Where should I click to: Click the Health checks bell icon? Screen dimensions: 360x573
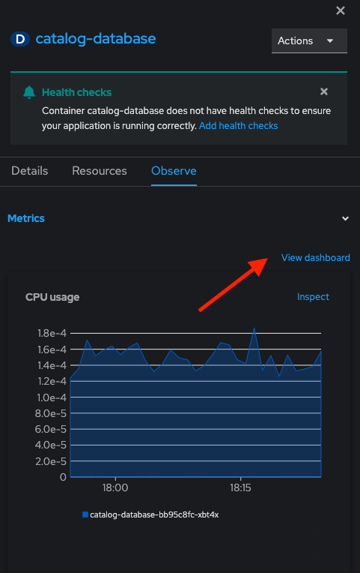pyautogui.click(x=29, y=92)
